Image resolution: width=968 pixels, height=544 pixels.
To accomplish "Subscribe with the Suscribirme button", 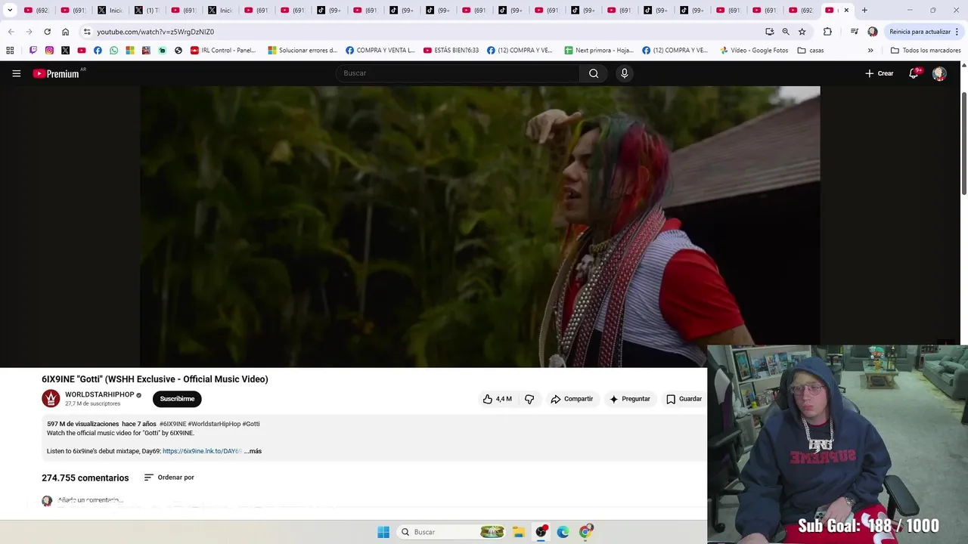I will (177, 399).
